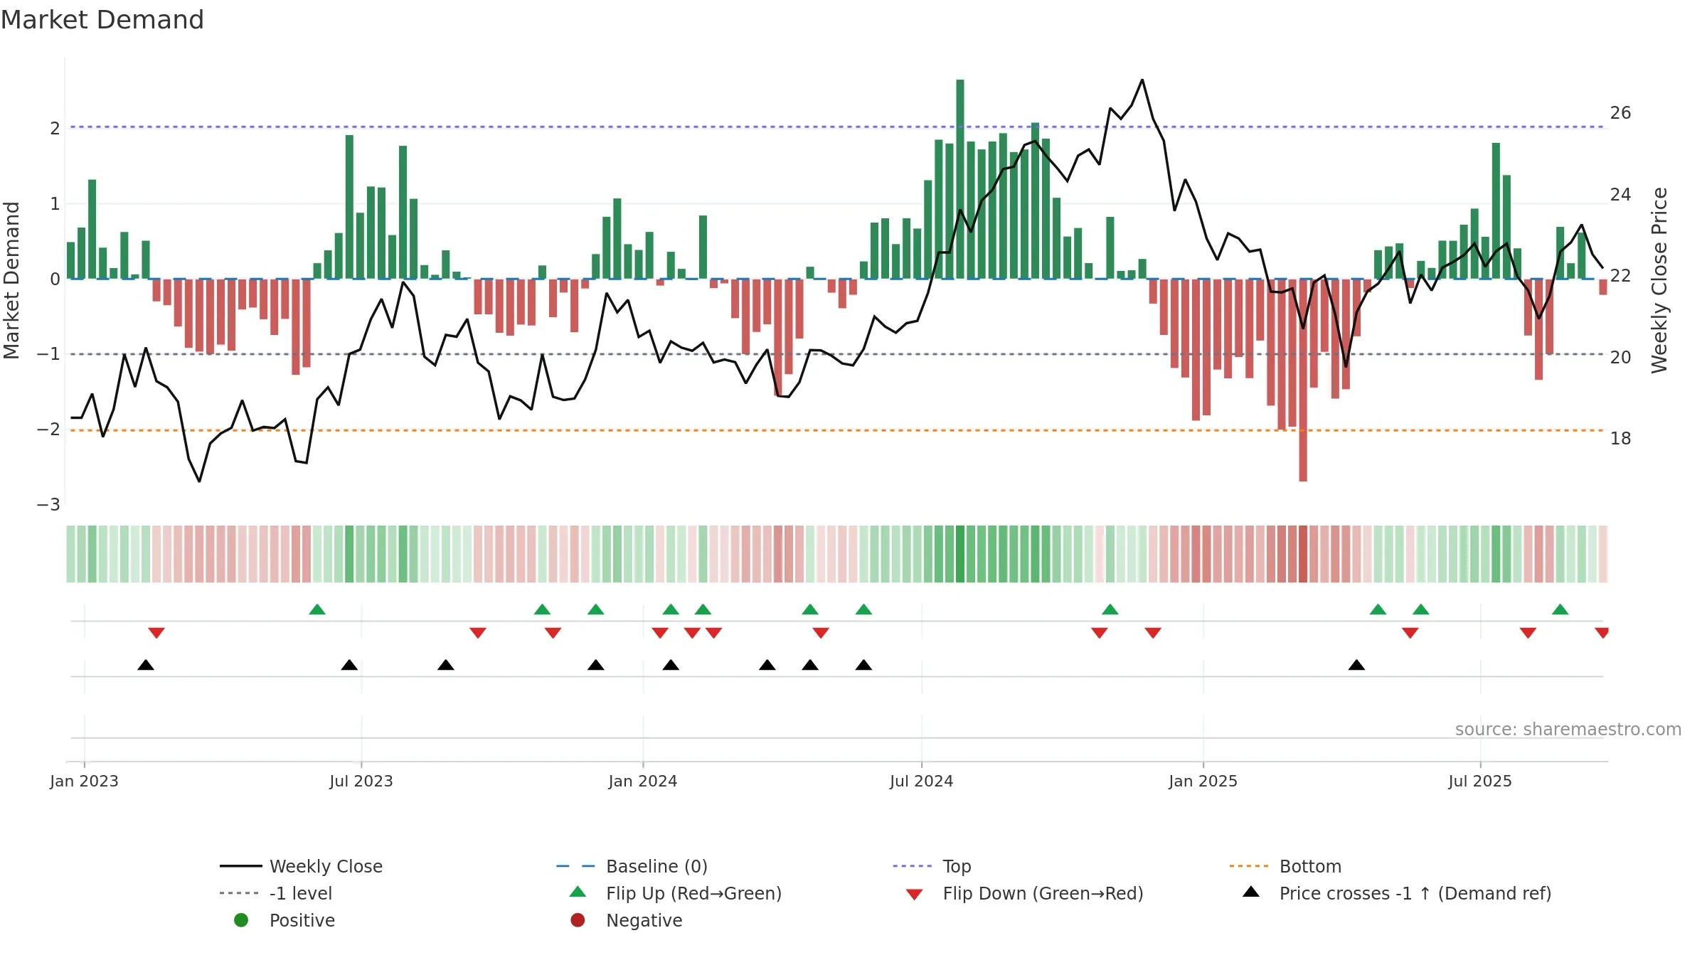The width and height of the screenshot is (1707, 960).
Task: Select the 'Flip Up (Red→Green)' legend label
Action: click(x=693, y=893)
